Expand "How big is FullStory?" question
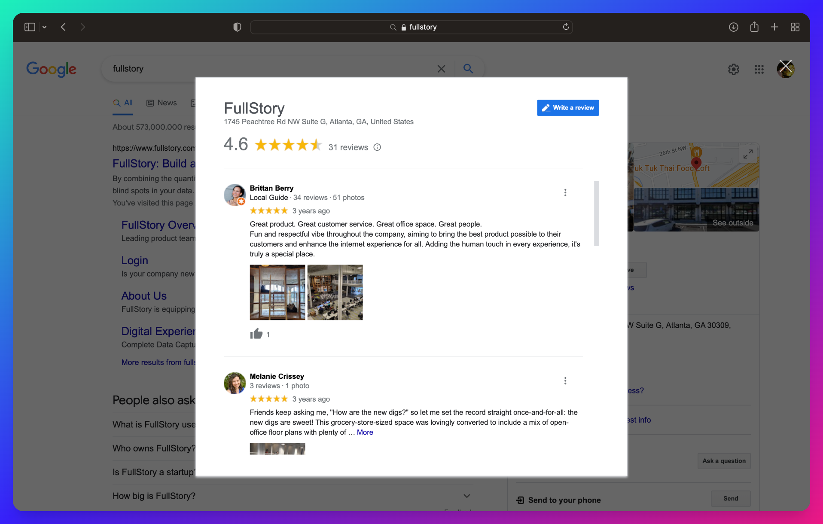This screenshot has width=823, height=524. (x=466, y=496)
